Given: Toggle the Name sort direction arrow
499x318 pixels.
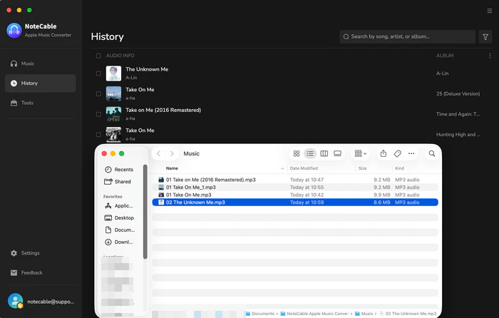Looking at the screenshot, I should click(x=282, y=169).
